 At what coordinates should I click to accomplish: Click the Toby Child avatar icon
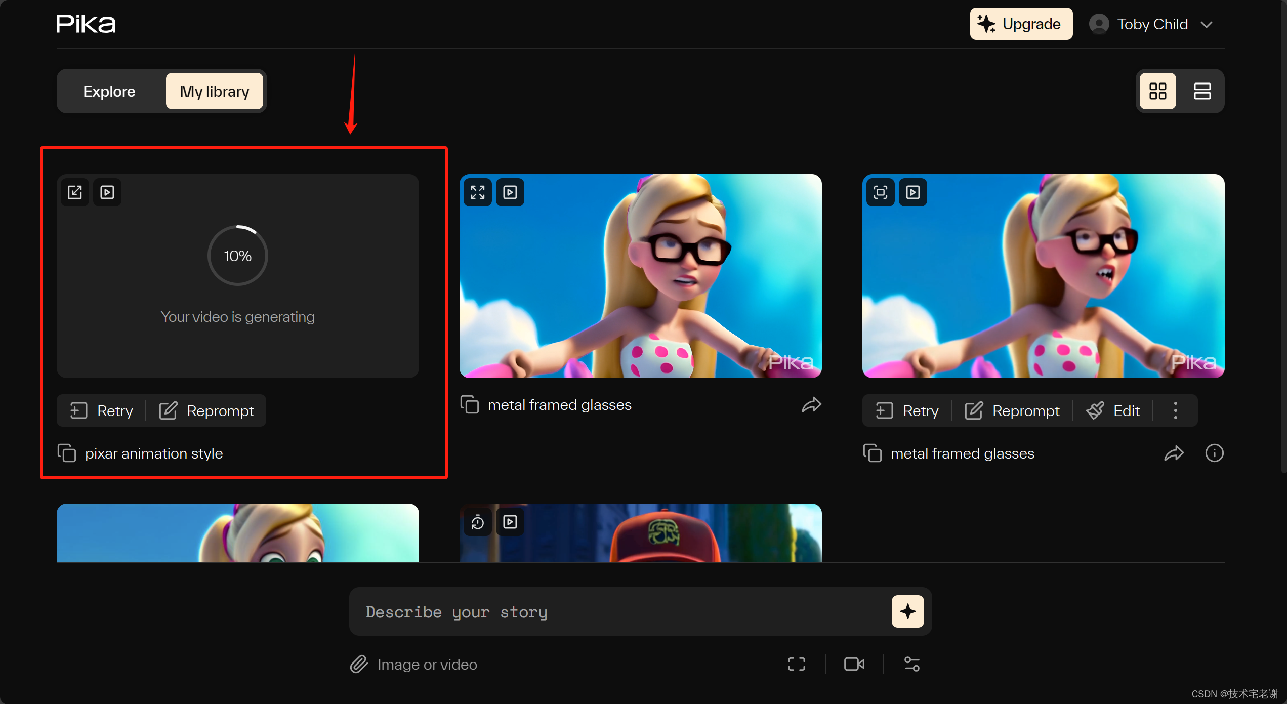[x=1099, y=24]
